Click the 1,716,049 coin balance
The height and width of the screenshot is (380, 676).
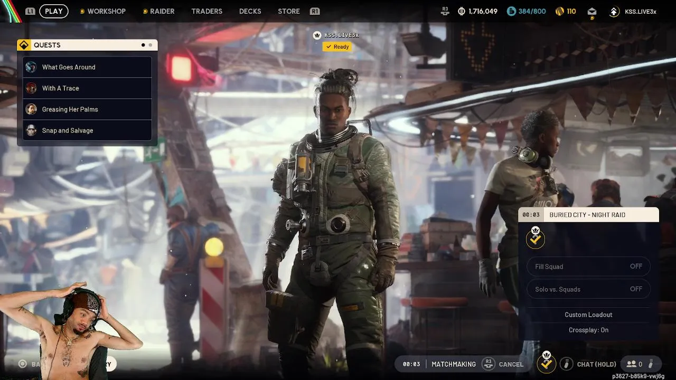[x=483, y=11]
